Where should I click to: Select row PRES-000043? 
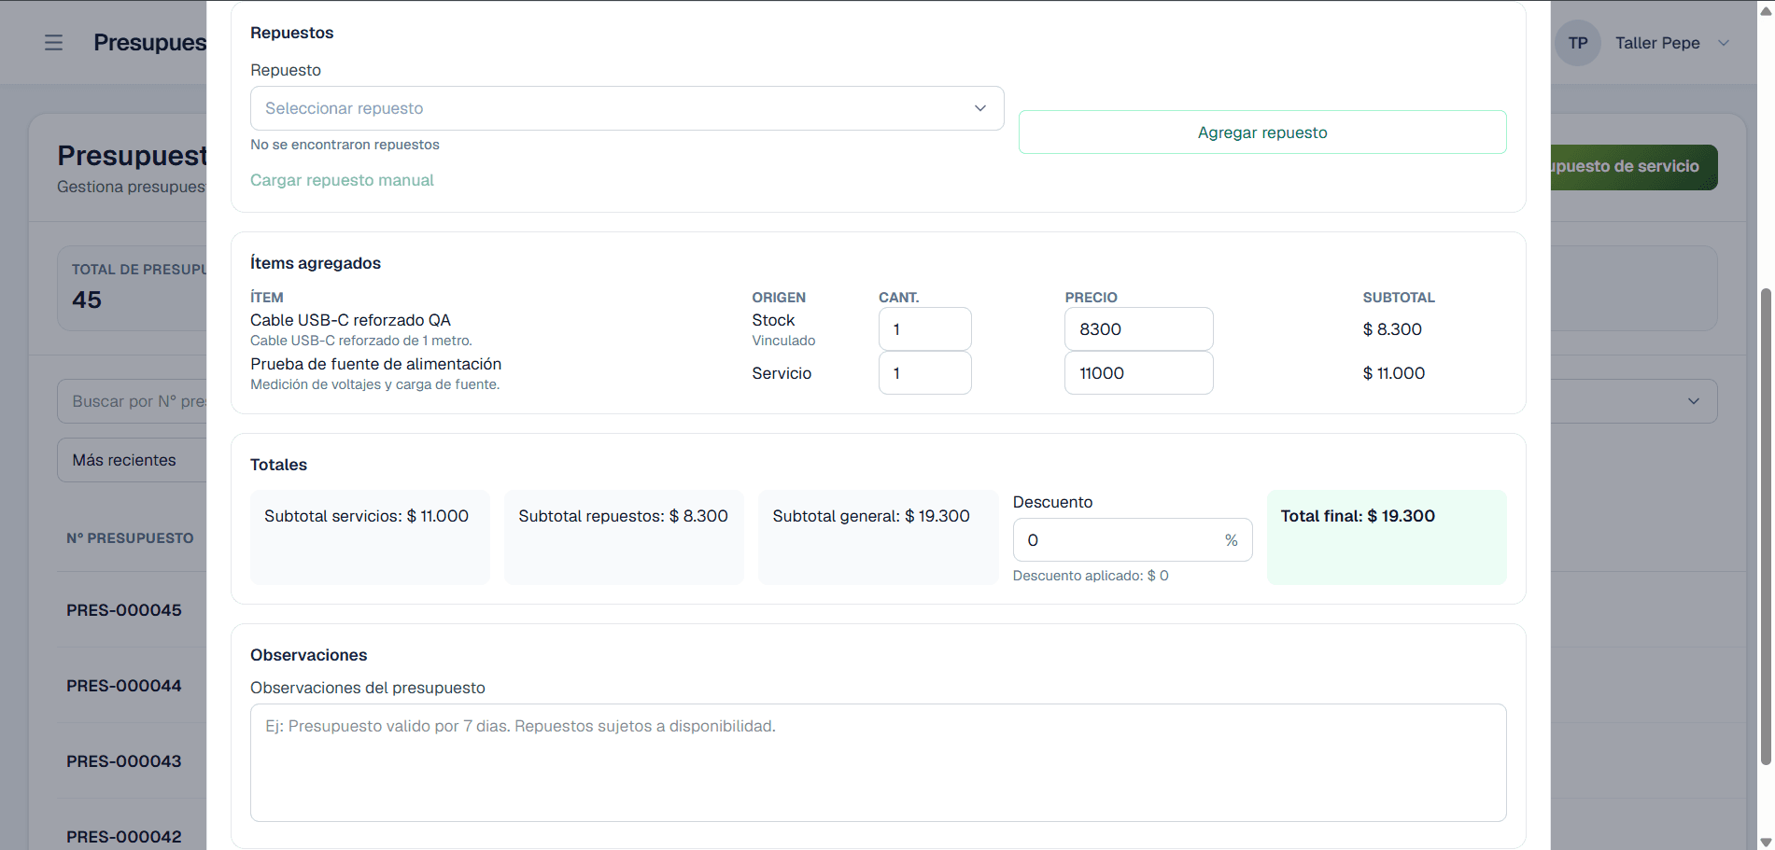pyautogui.click(x=124, y=761)
